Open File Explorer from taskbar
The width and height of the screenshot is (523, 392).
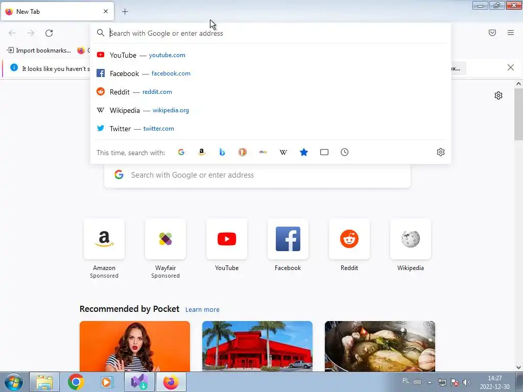(x=44, y=382)
